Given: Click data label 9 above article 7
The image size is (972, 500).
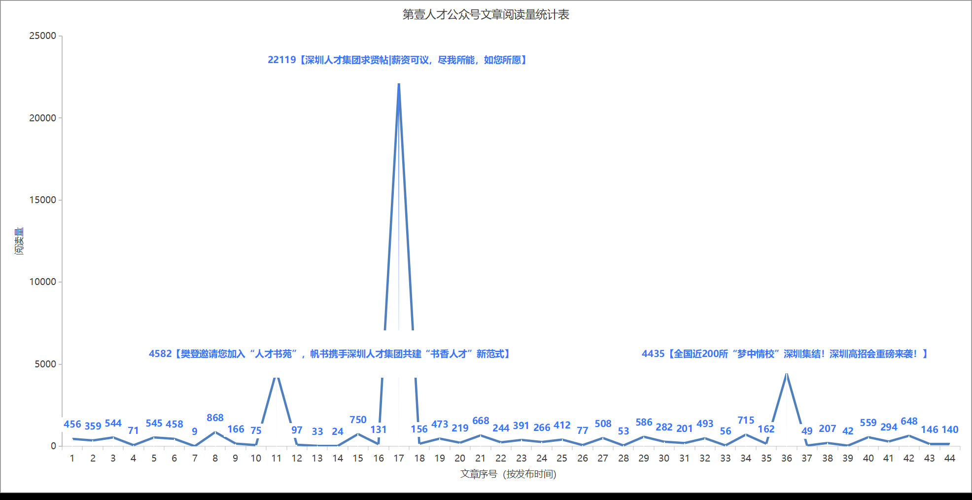Looking at the screenshot, I should pyautogui.click(x=195, y=431).
